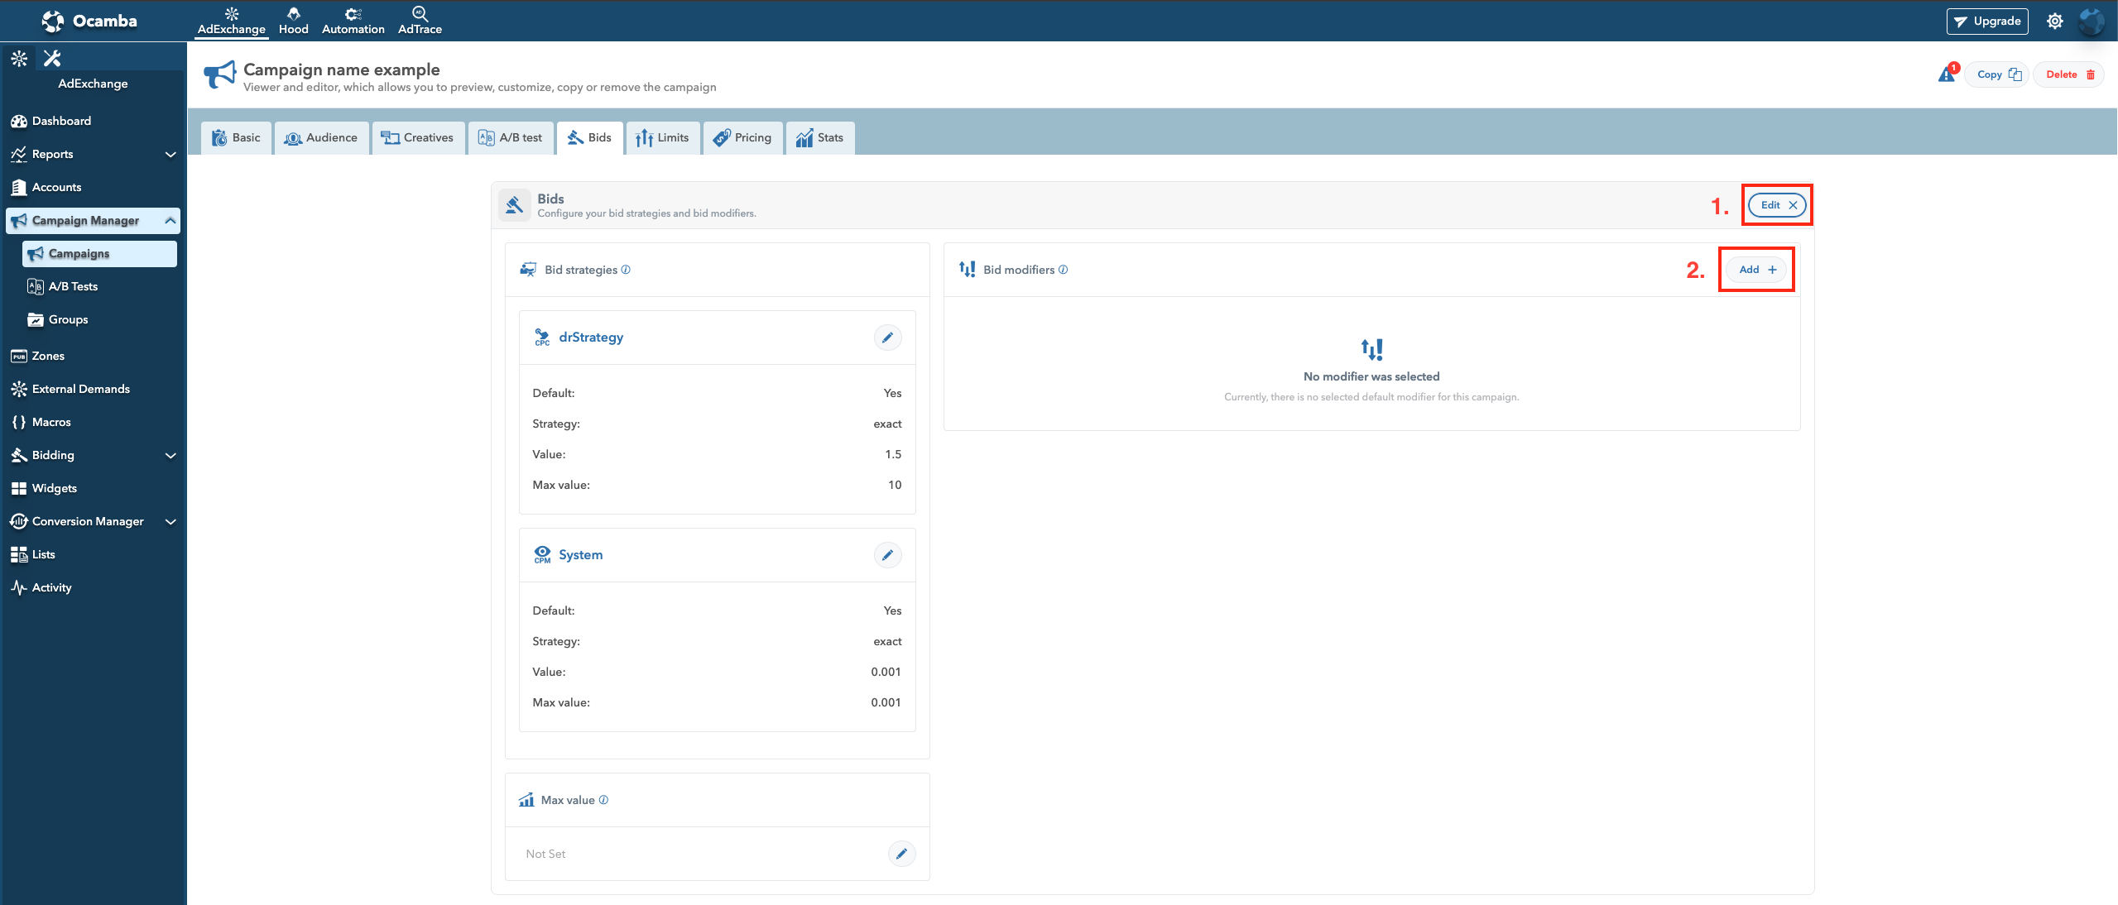Open the user avatar profile
The image size is (2118, 905).
(x=2091, y=22)
